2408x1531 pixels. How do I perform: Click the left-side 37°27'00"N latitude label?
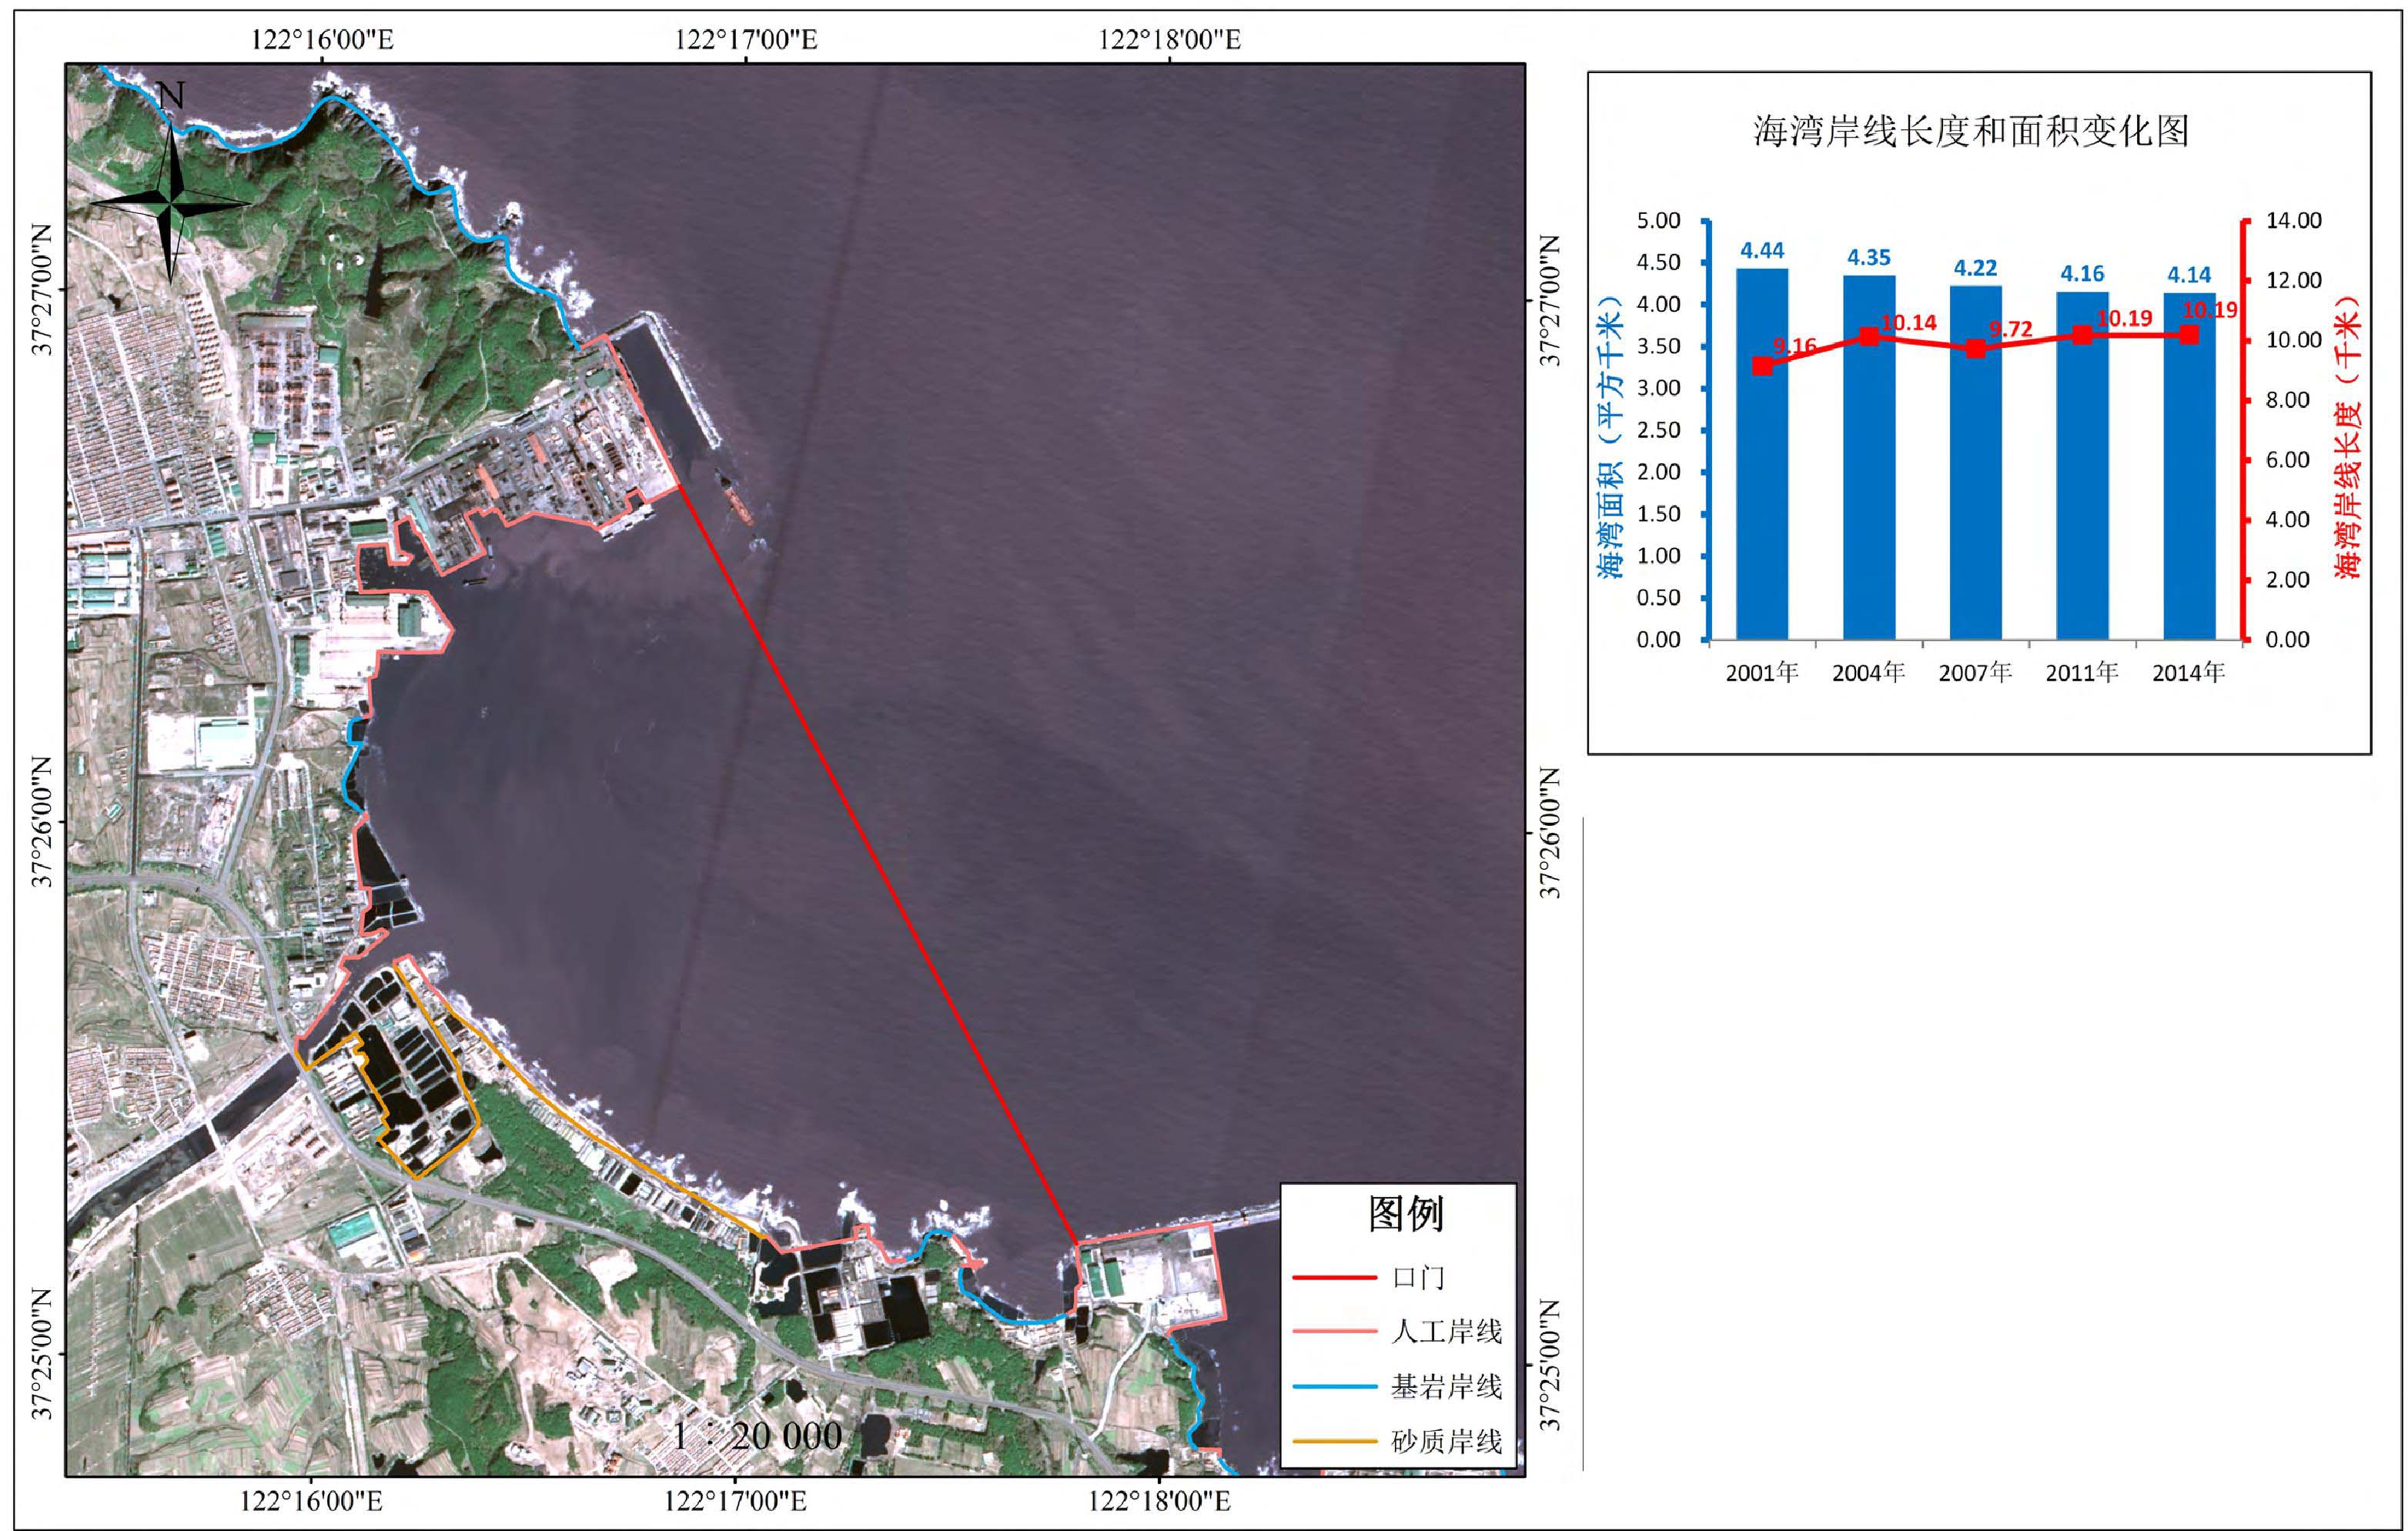[41, 290]
